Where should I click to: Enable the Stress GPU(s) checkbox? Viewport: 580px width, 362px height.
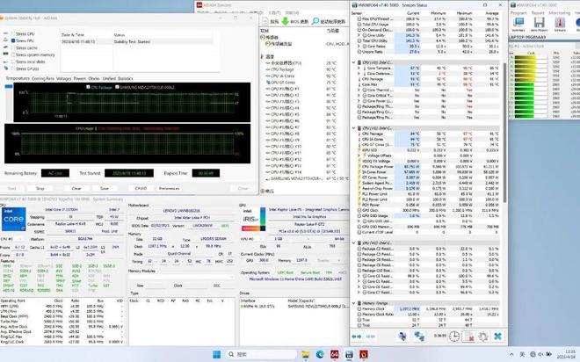click(13, 69)
